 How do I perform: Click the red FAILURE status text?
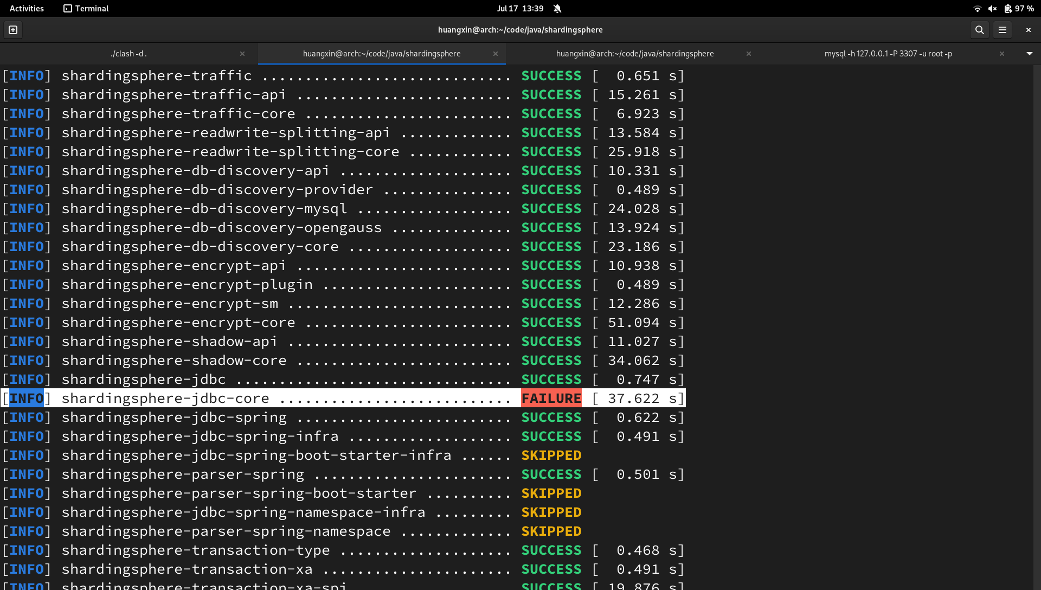[x=551, y=399]
